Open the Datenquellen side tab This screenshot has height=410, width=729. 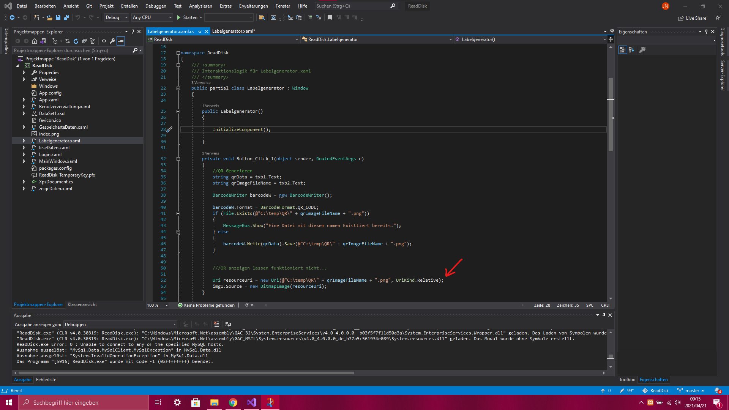click(x=6, y=40)
